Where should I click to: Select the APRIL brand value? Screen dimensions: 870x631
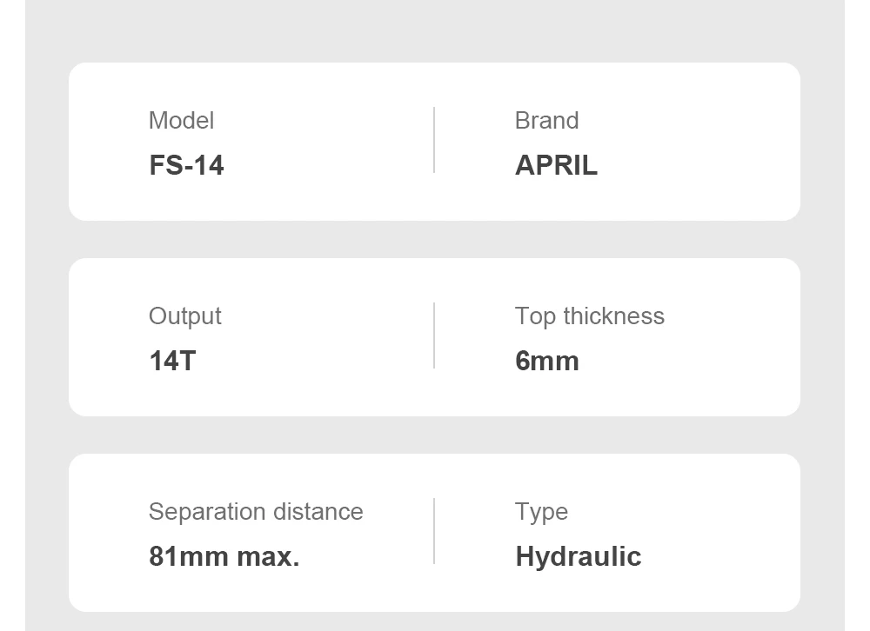[x=556, y=165]
